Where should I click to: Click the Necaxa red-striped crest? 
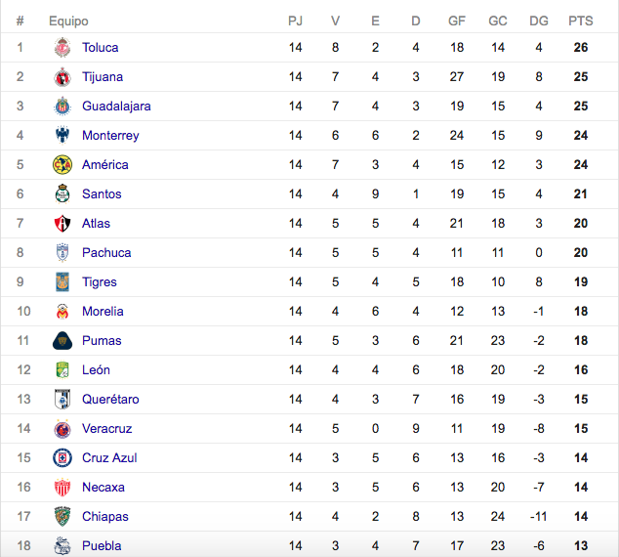point(62,487)
